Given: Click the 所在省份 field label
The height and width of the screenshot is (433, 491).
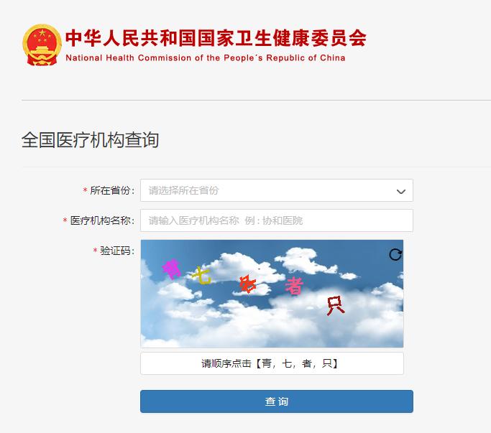Looking at the screenshot, I should pos(112,190).
